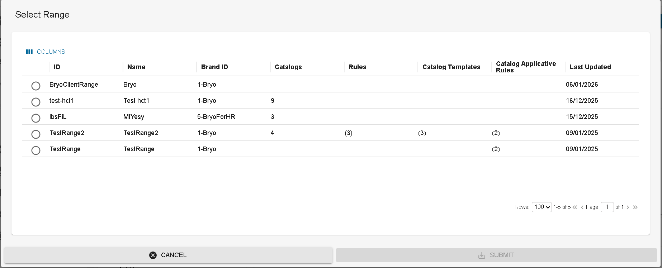Choose the IbsFiL range radio button
Screen dimensions: 662x268
36,118
